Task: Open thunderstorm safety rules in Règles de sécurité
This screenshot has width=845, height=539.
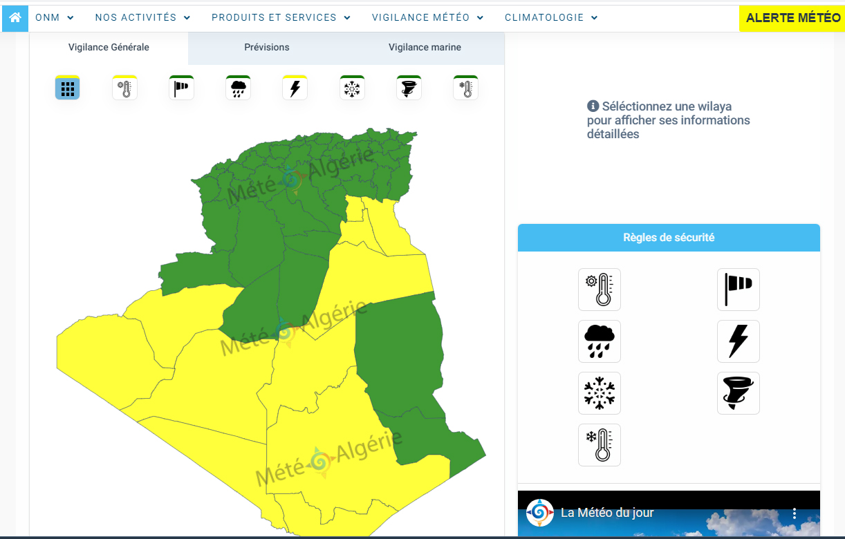Action: (739, 341)
